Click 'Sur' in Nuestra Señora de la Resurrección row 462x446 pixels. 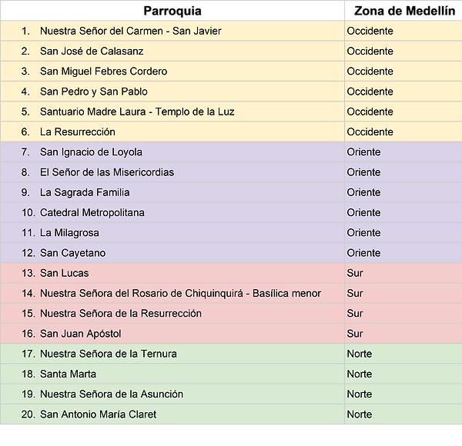[x=355, y=314]
